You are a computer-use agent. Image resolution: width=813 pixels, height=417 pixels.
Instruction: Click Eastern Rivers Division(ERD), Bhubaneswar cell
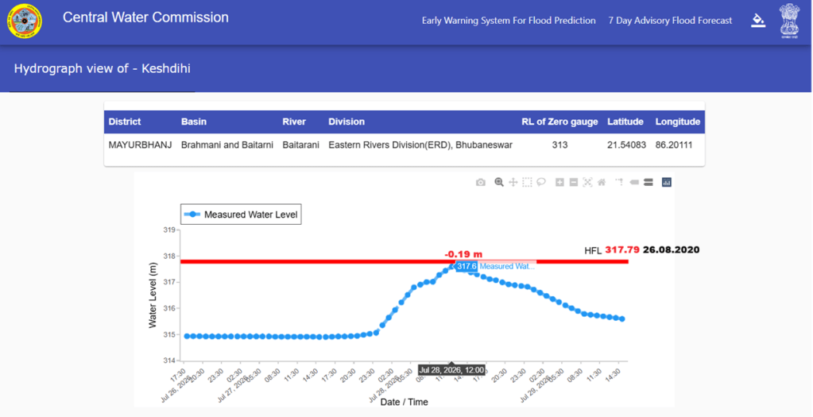(420, 145)
